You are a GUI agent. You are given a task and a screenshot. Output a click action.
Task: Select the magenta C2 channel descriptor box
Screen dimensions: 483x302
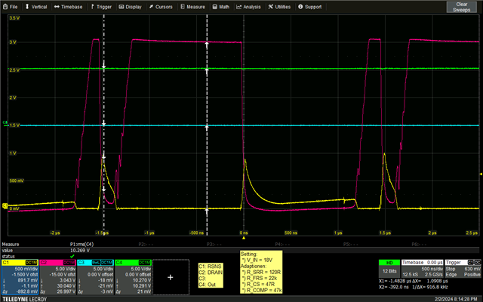point(57,276)
